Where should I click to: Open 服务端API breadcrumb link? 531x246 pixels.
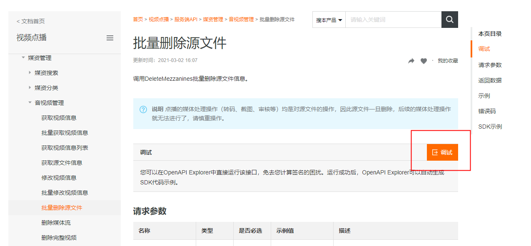(186, 20)
